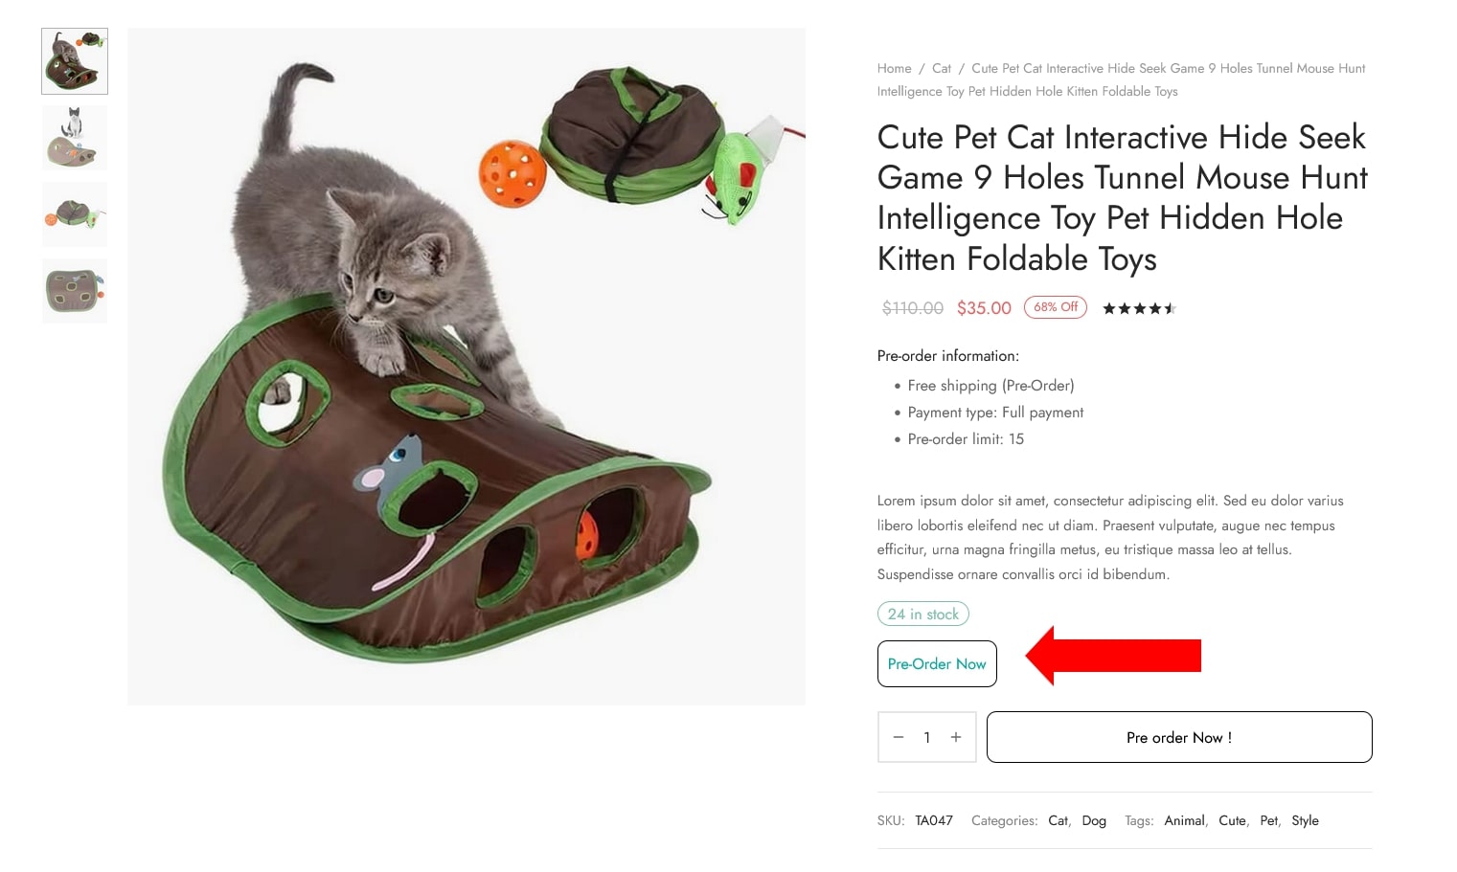This screenshot has height=872, width=1457.
Task: Select the Animal tag link
Action: (1184, 820)
